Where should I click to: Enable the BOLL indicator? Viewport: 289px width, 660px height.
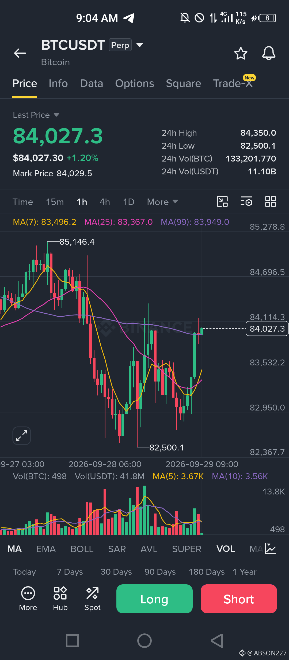coord(82,549)
